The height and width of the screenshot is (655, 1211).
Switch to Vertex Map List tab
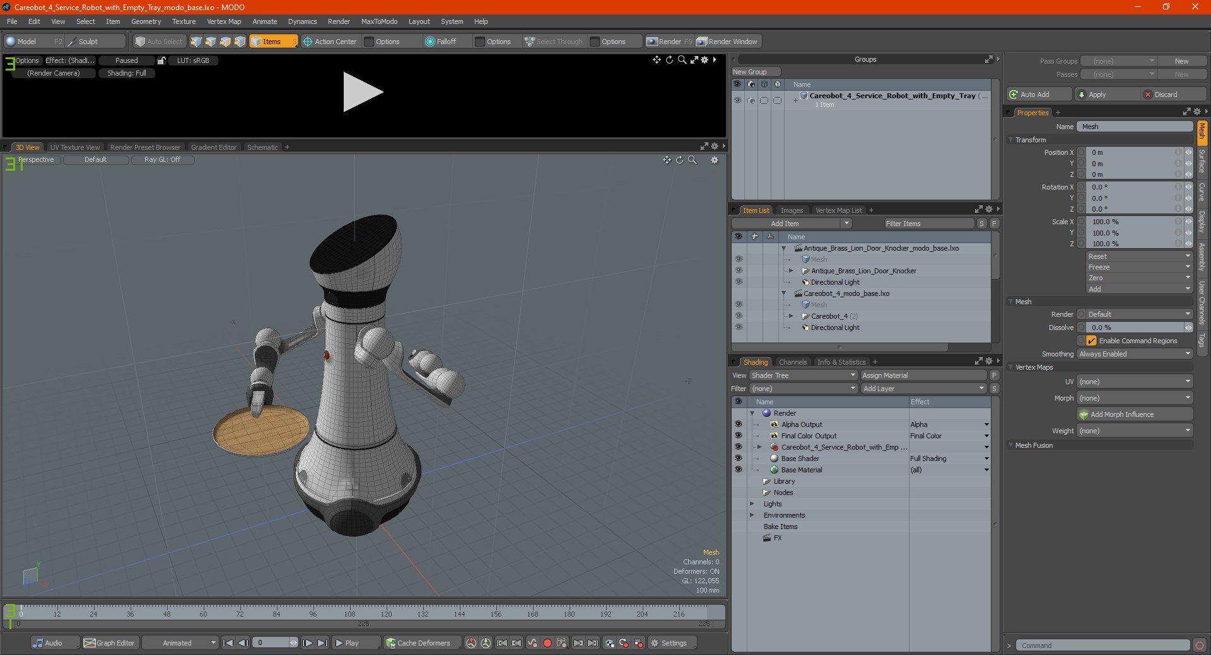(x=838, y=210)
